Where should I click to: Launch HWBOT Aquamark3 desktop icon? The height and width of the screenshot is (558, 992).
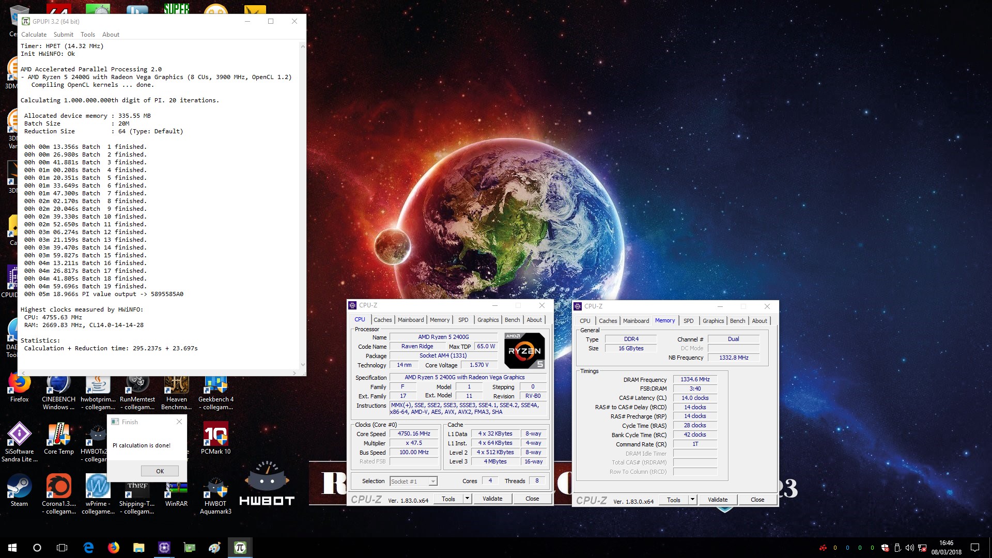pyautogui.click(x=216, y=494)
